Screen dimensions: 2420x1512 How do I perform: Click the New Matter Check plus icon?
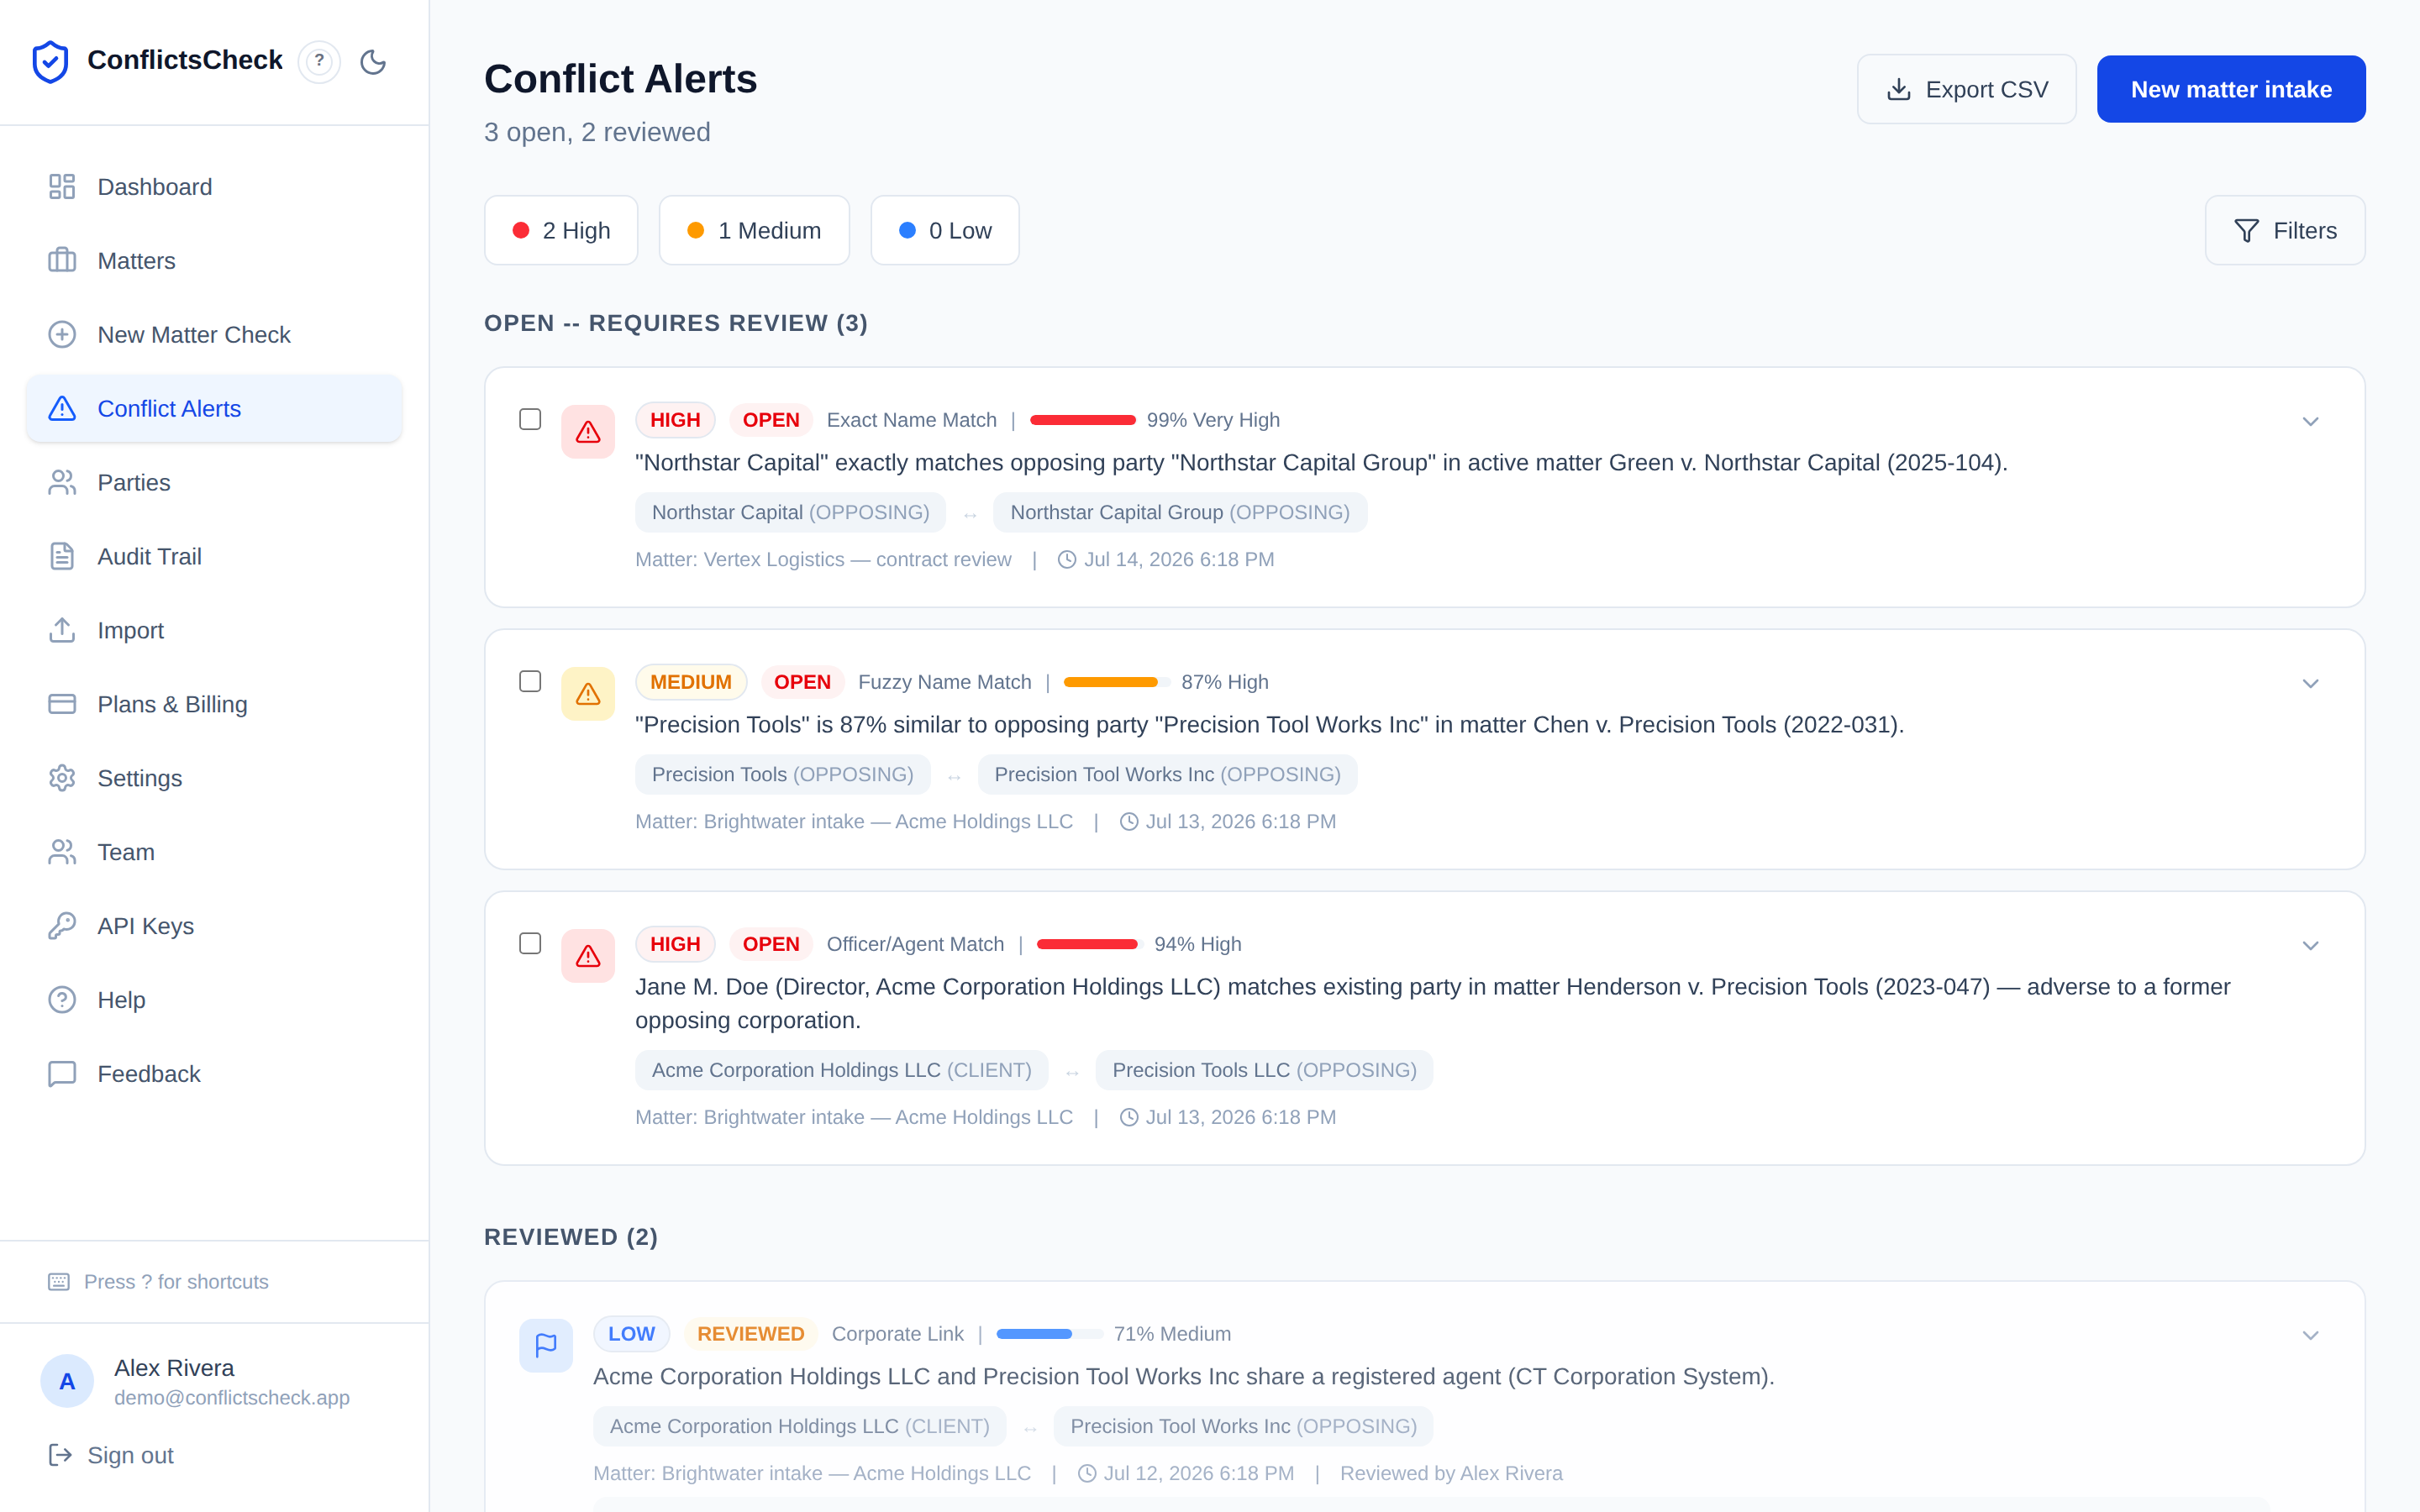(62, 335)
